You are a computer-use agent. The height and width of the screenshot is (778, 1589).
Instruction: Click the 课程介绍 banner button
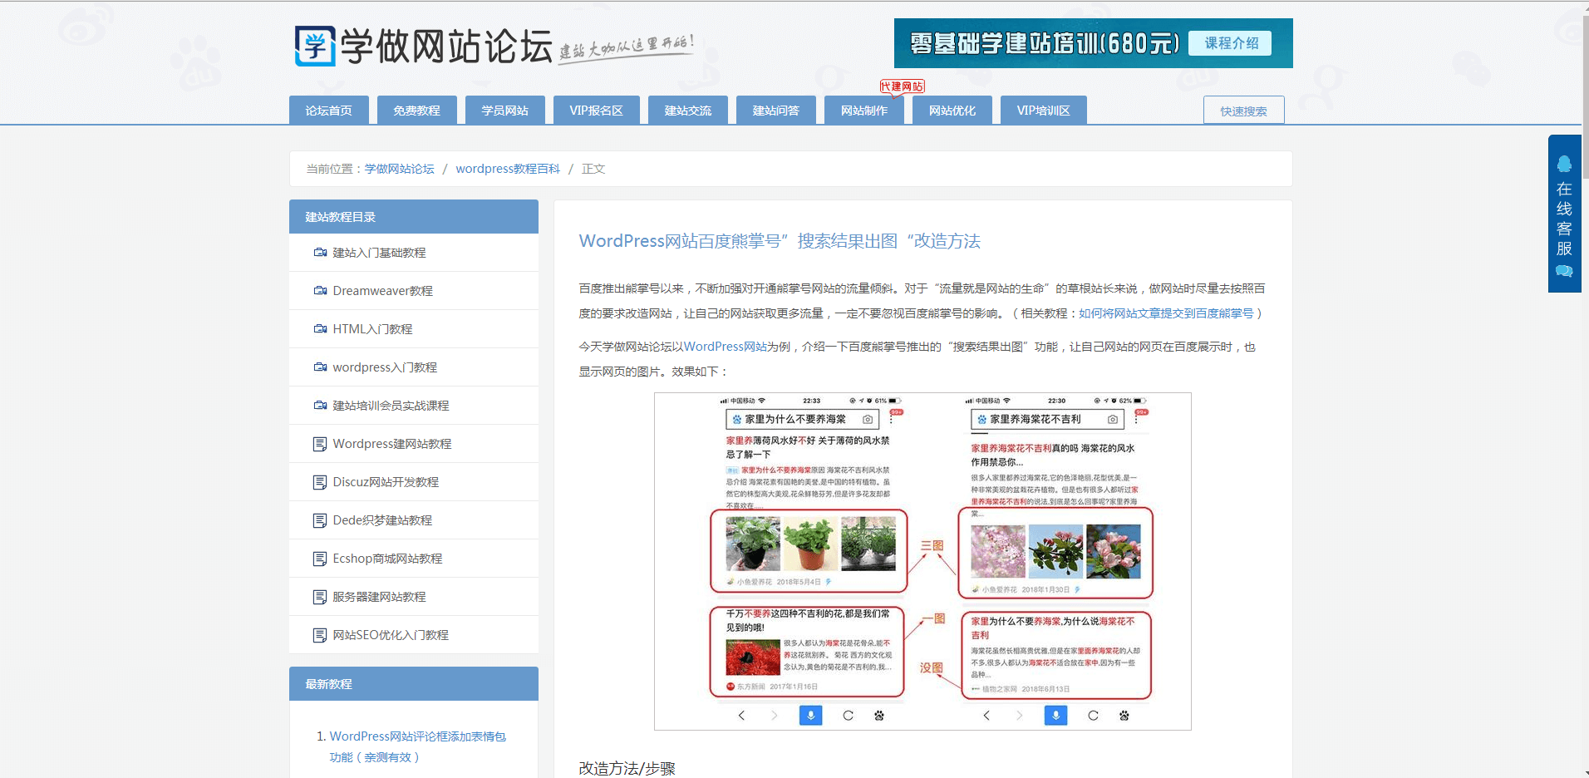click(x=1231, y=43)
